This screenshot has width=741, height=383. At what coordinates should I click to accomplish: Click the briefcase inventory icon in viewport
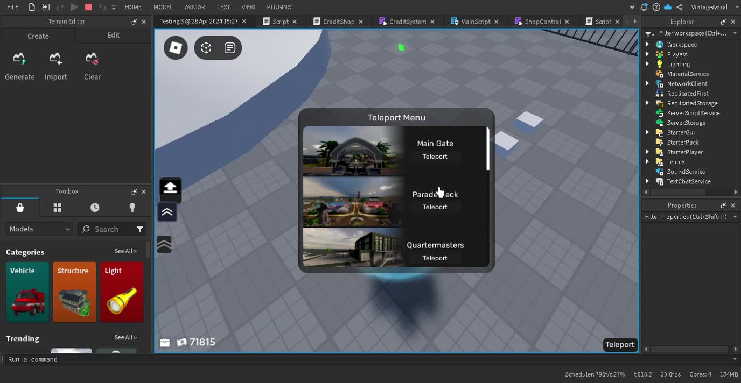pyautogui.click(x=165, y=342)
